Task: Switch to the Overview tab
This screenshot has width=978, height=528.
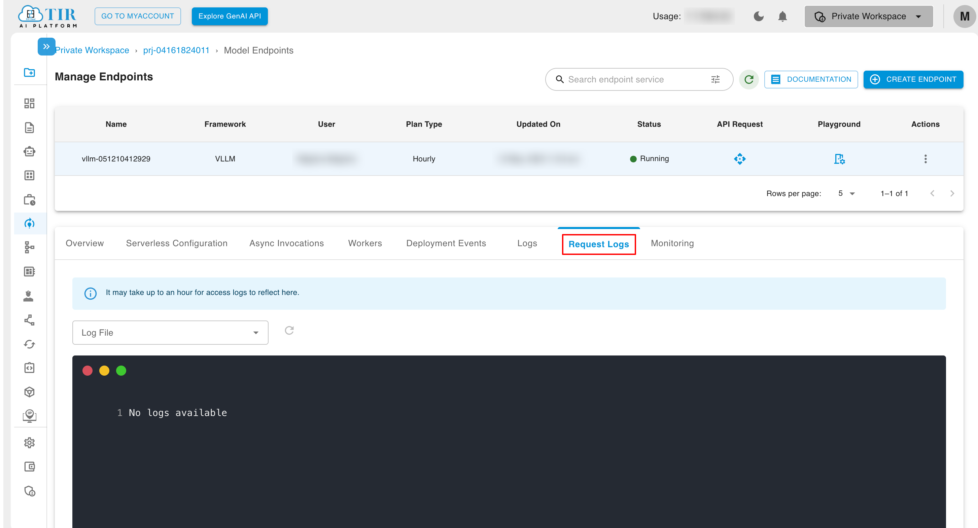Action: coord(85,243)
